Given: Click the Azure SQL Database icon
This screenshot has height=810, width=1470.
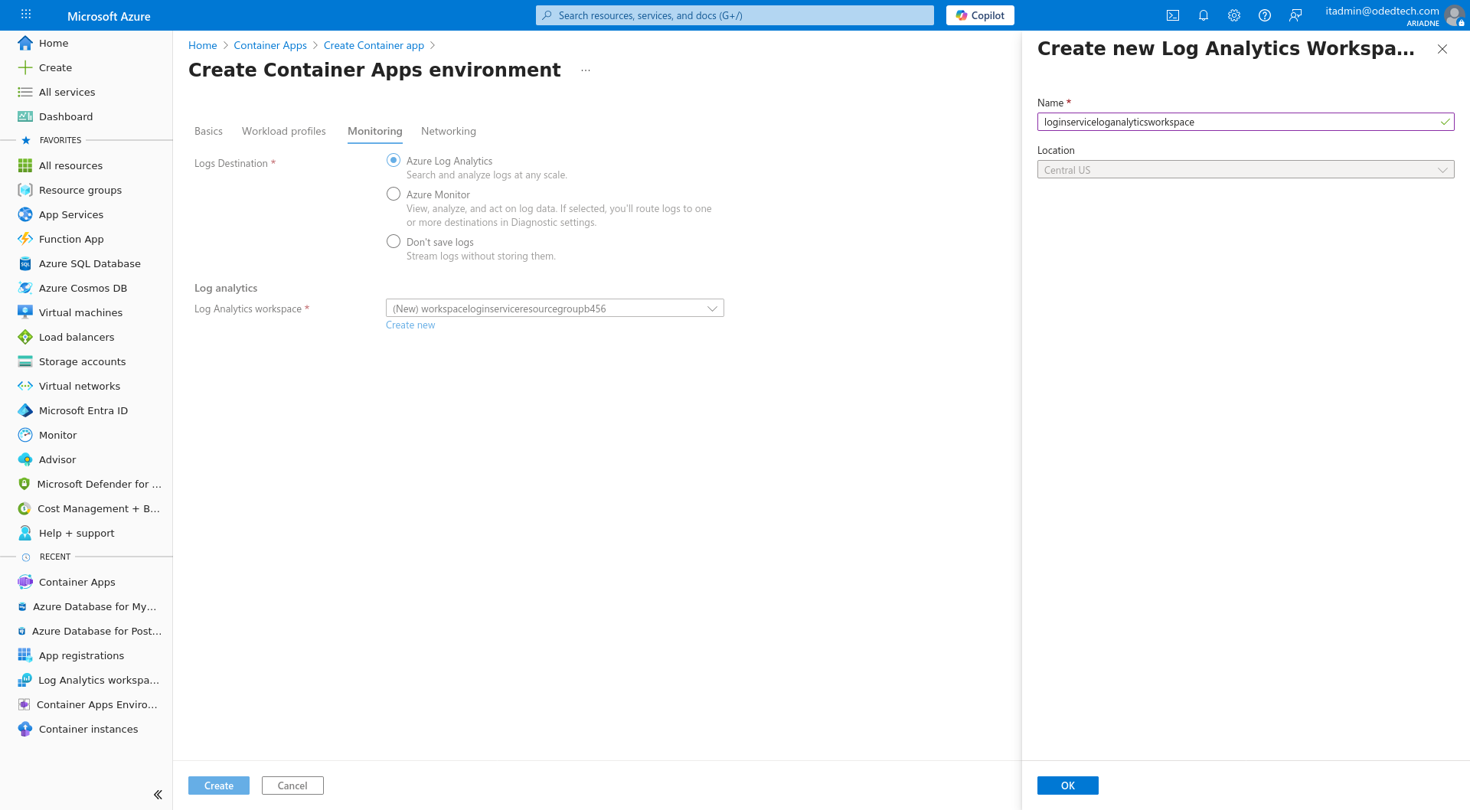Looking at the screenshot, I should (25, 263).
